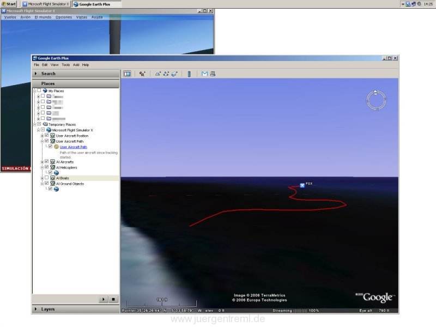
Task: Toggle the sidebar panel icon in toolbar
Action: click(x=127, y=74)
